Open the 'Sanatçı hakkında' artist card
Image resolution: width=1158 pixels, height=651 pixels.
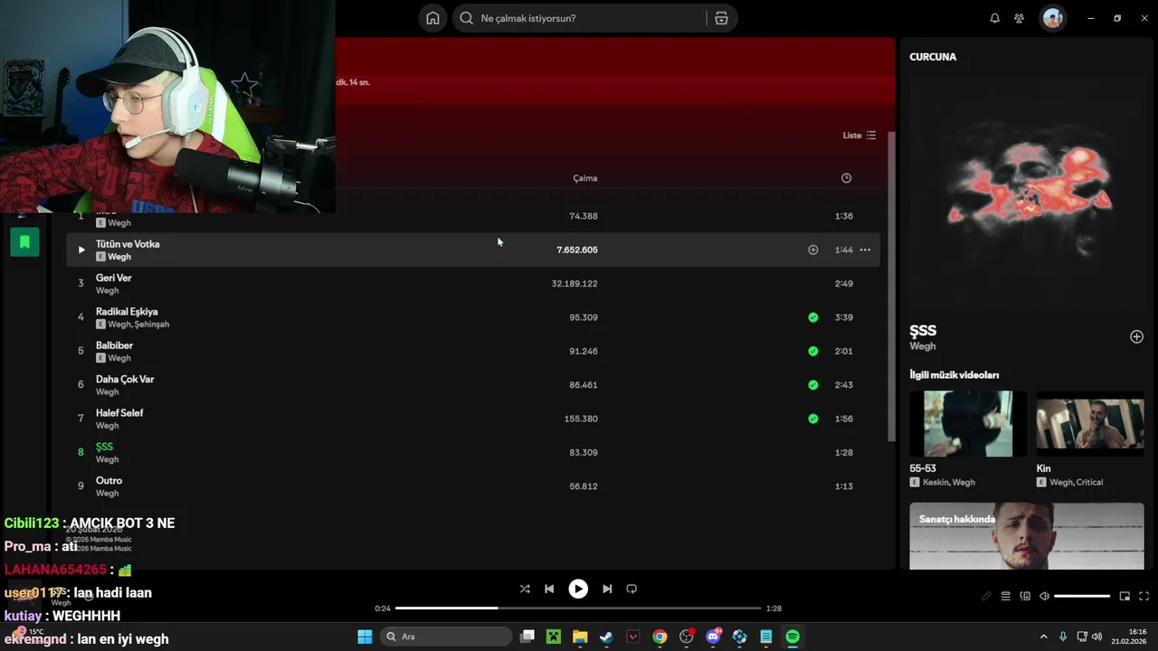tap(1027, 536)
